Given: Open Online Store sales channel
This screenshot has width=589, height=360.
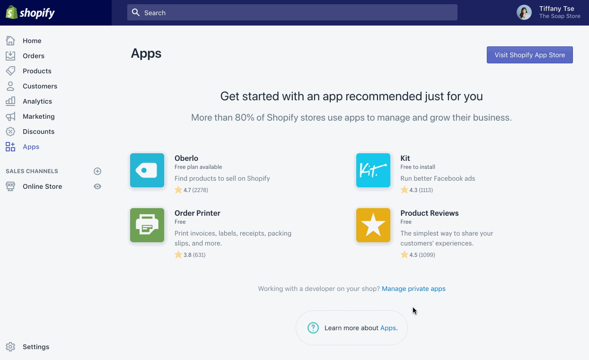Looking at the screenshot, I should pos(43,186).
